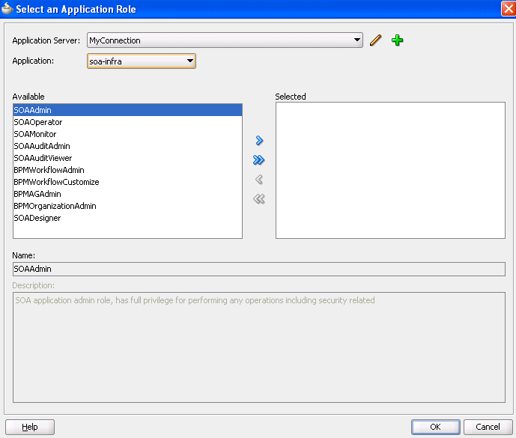The image size is (516, 438).
Task: Select SOAAuditViewer role
Action: pyautogui.click(x=127, y=158)
